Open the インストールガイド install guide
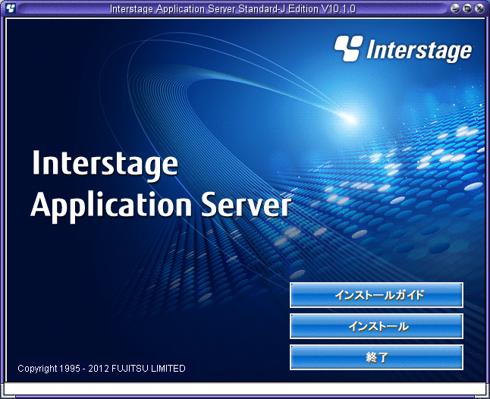The height and width of the screenshot is (399, 490). [376, 295]
